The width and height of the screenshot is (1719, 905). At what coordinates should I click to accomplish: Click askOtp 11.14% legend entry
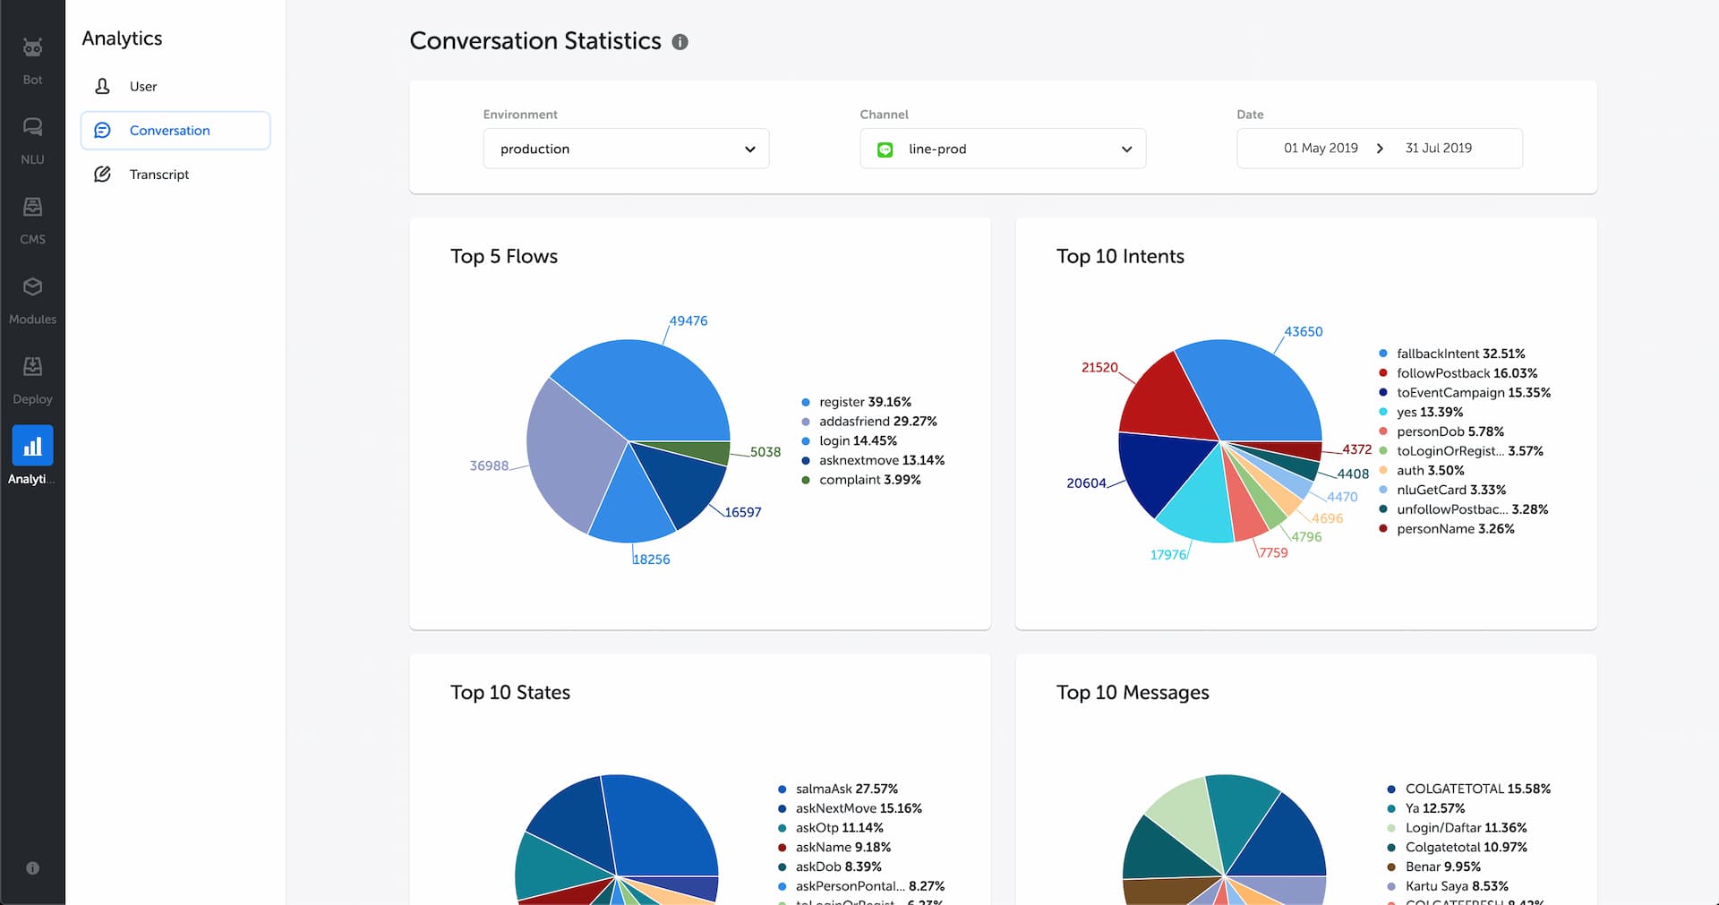(830, 828)
